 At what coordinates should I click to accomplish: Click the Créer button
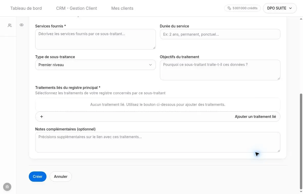pos(37,177)
